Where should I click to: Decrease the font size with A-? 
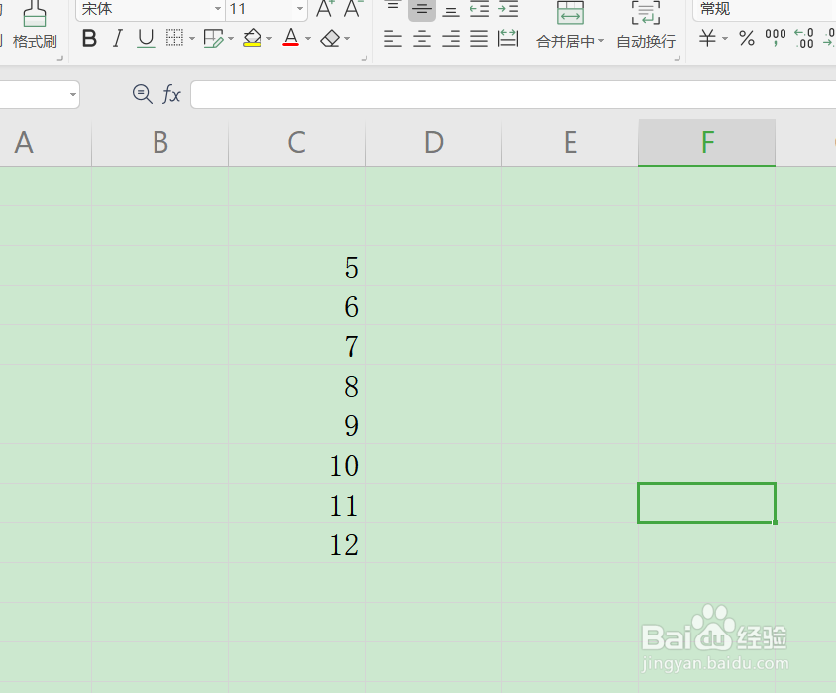tap(353, 9)
